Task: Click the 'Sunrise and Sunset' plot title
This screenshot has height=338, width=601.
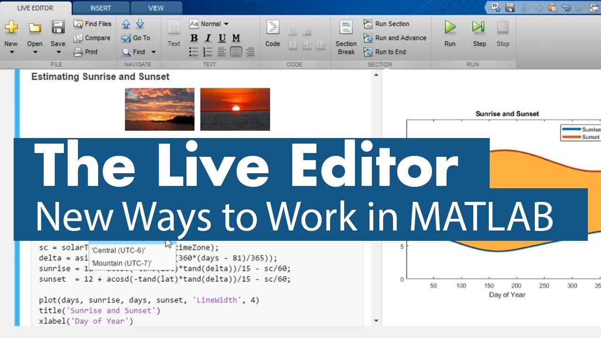Action: coord(507,114)
